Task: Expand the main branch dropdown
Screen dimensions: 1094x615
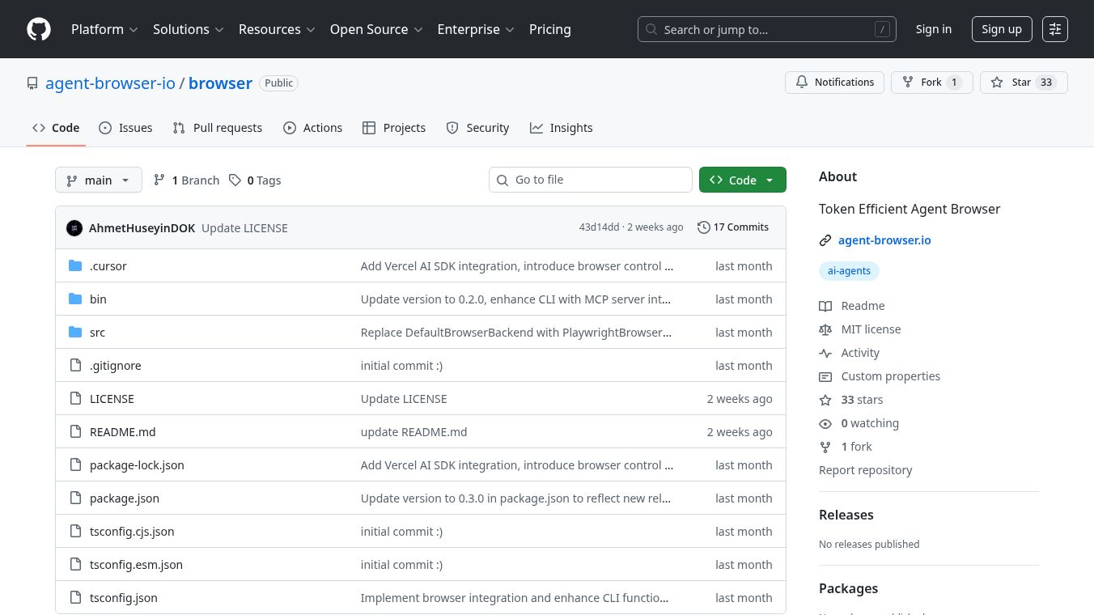Action: [x=99, y=180]
